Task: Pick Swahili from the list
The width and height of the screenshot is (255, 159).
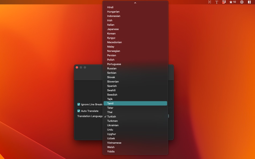Action: tap(135, 90)
